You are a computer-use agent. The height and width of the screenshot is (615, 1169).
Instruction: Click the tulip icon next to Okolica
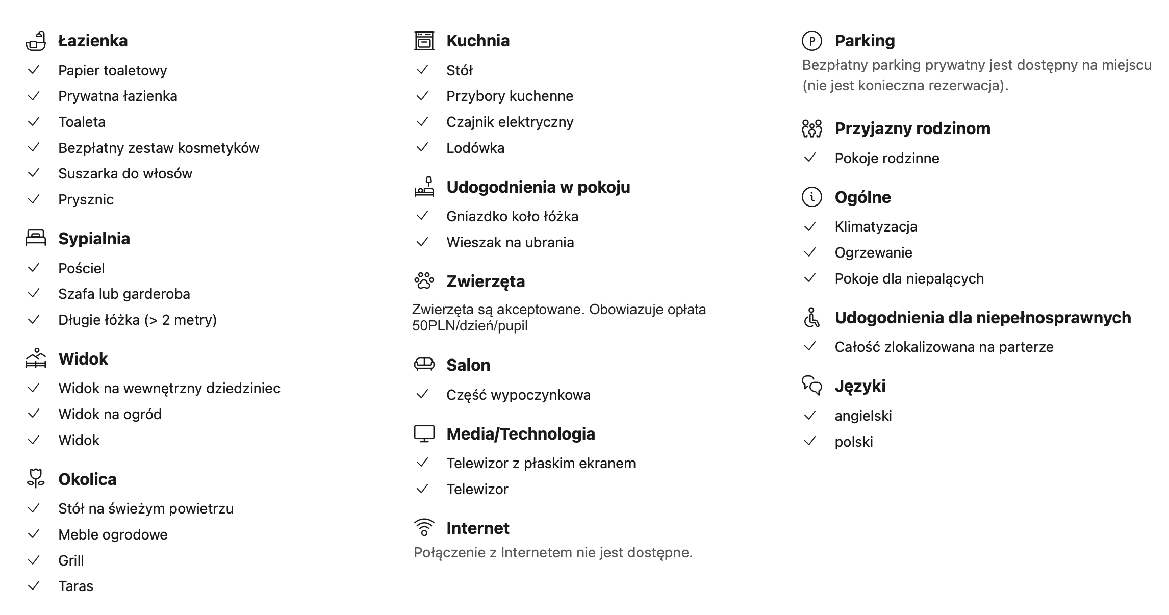36,478
